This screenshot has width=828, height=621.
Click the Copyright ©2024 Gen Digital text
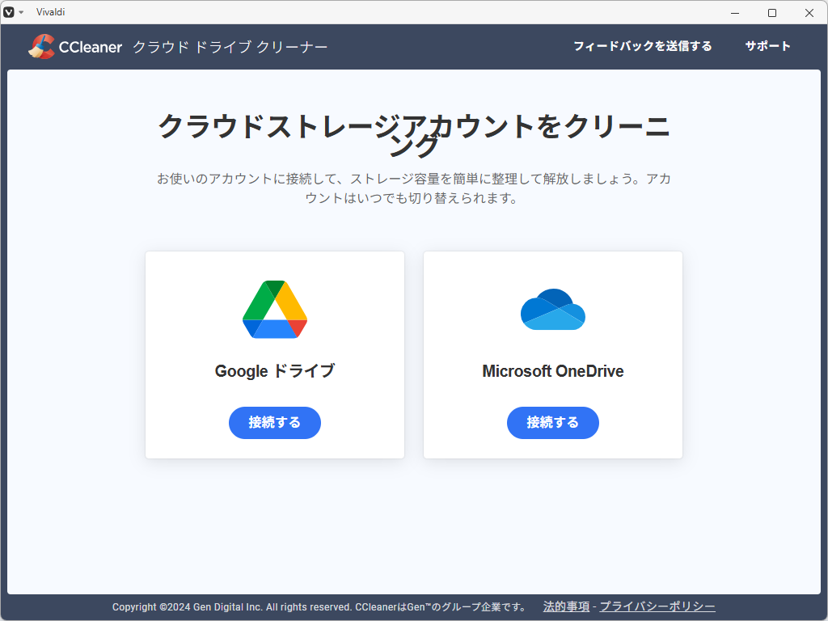319,606
